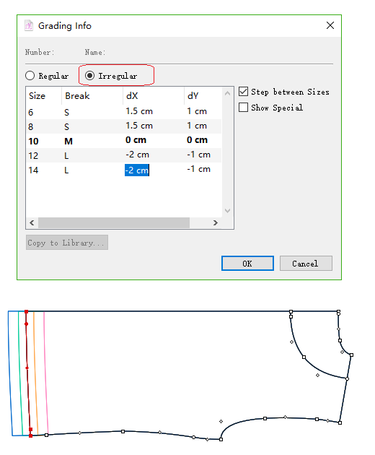Image resolution: width=375 pixels, height=455 pixels.
Task: Select the Irregular radio button
Action: pyautogui.click(x=89, y=76)
